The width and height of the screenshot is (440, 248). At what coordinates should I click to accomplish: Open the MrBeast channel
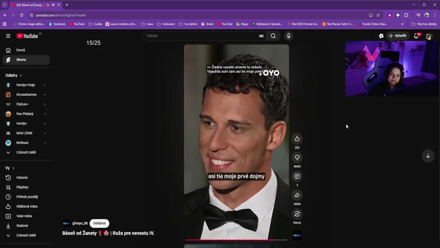26,143
